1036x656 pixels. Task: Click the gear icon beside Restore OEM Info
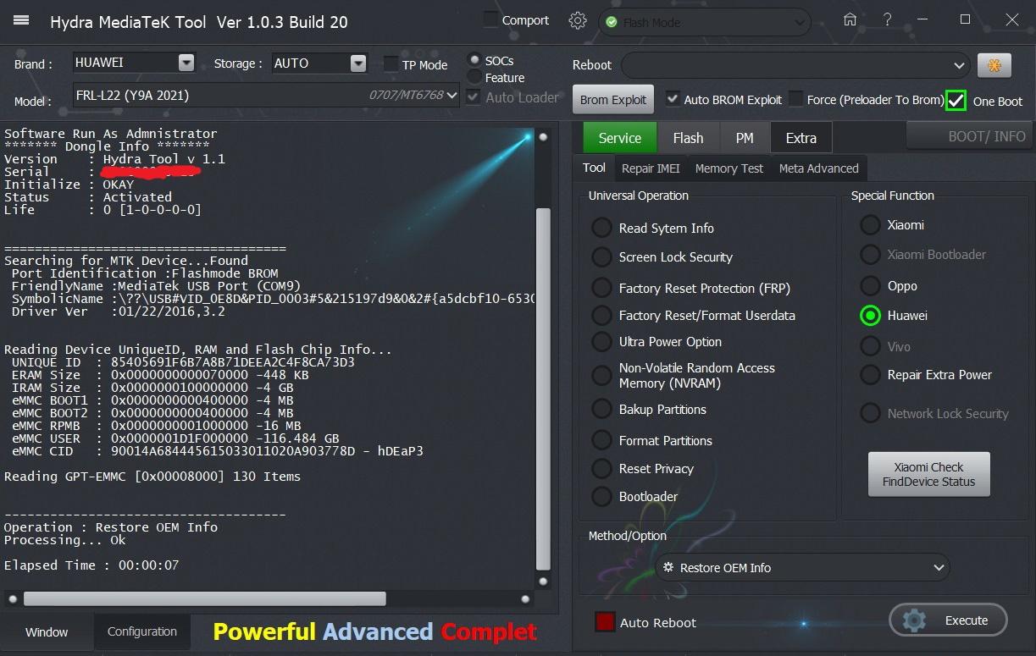[668, 568]
